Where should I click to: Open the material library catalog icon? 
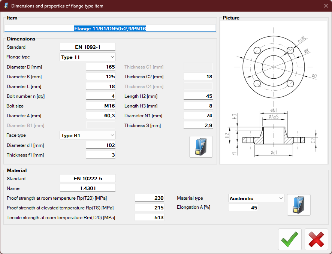pyautogui.click(x=299, y=205)
